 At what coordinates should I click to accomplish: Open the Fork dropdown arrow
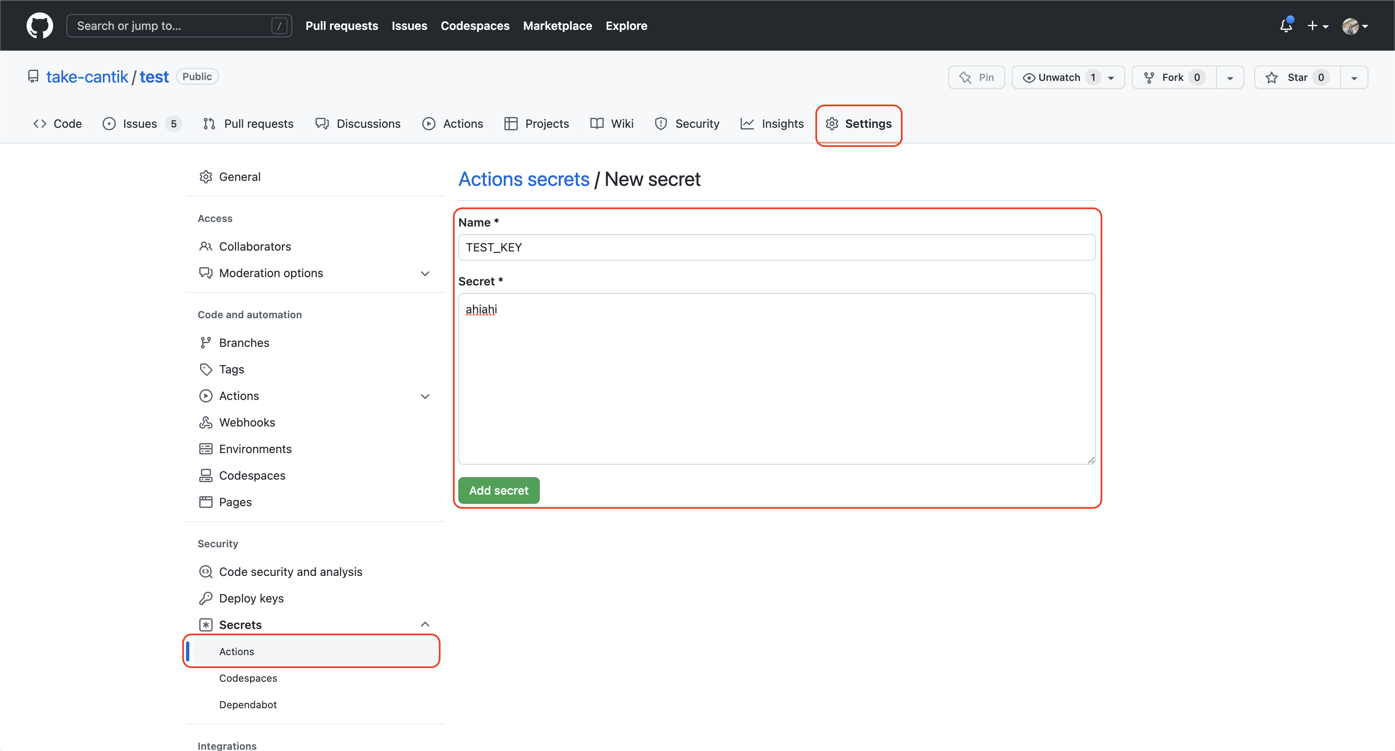(1230, 78)
